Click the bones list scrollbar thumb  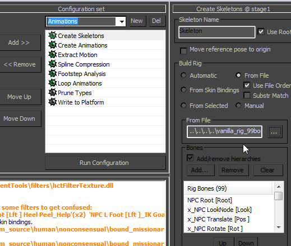coord(279,196)
